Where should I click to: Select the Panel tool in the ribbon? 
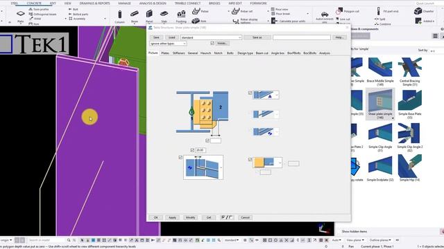[149, 16]
